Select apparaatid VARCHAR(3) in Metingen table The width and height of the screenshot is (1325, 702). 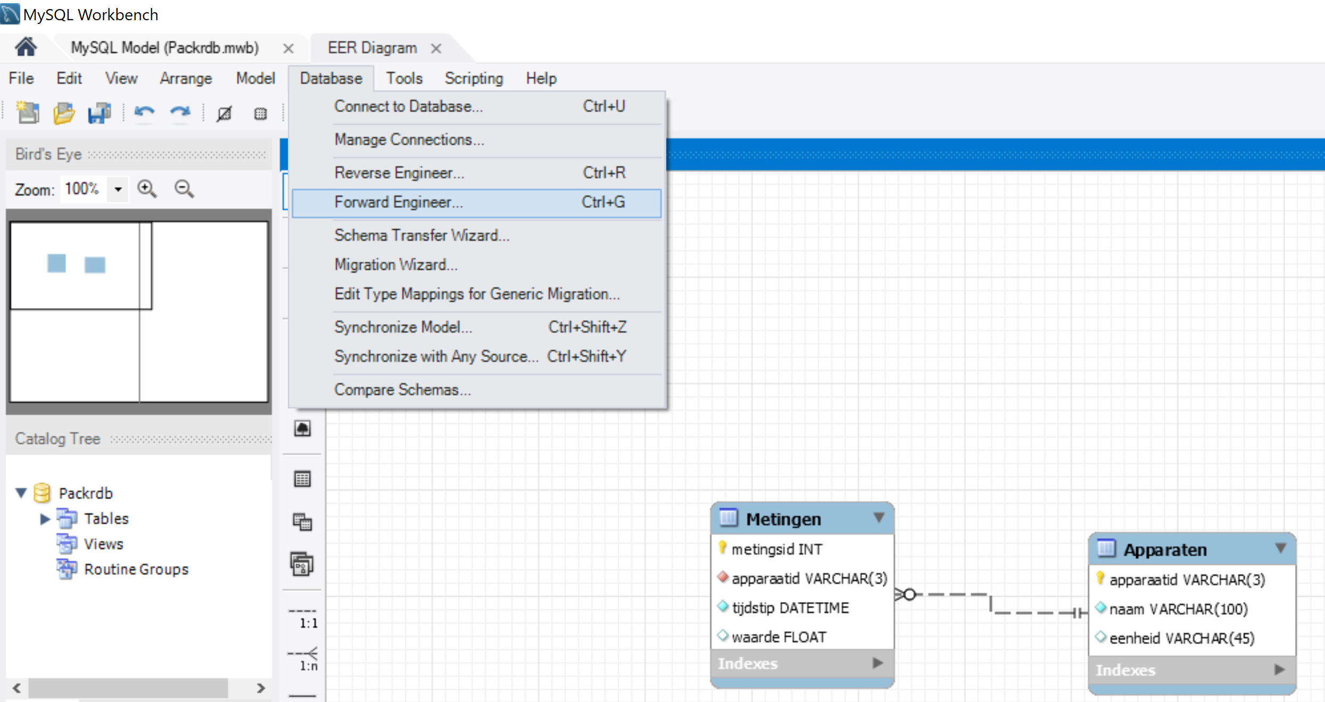802,578
